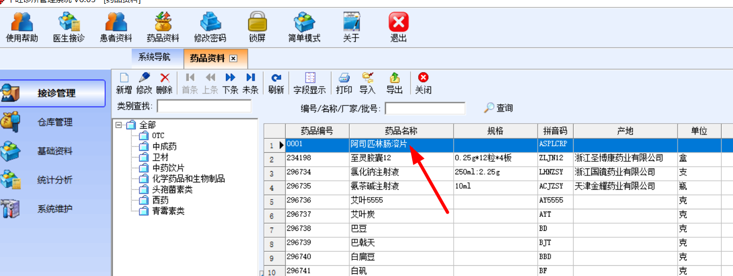The image size is (733, 276).
Task: Open 药品资料 in the top toolbar
Action: [x=163, y=27]
